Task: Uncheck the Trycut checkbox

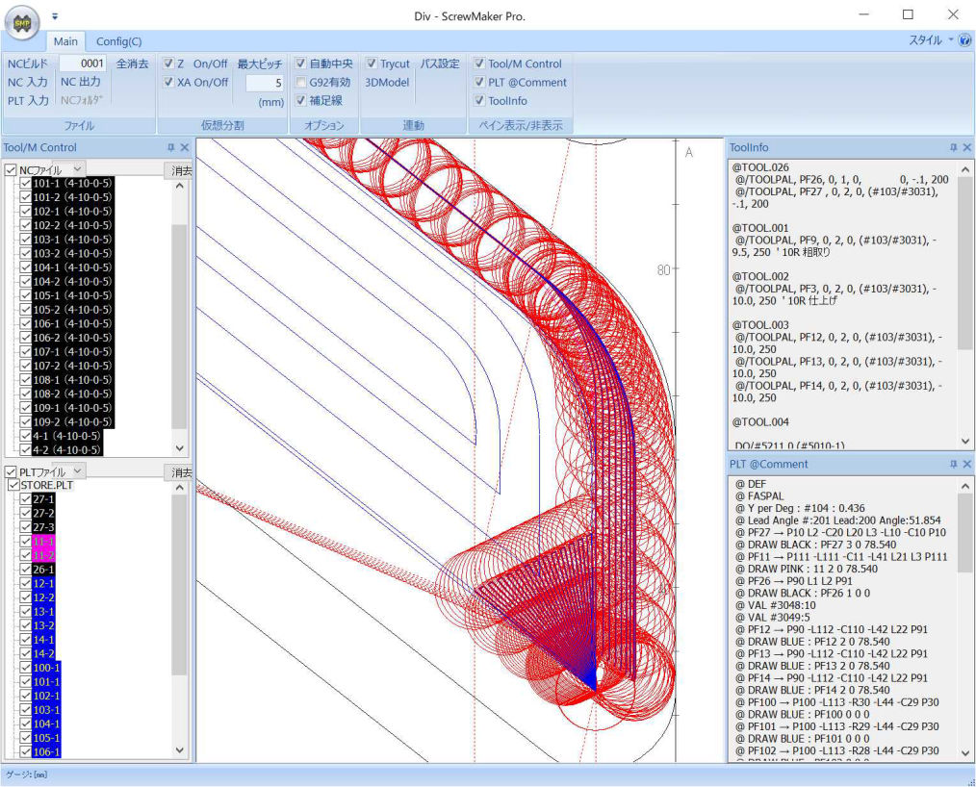Action: [x=372, y=64]
